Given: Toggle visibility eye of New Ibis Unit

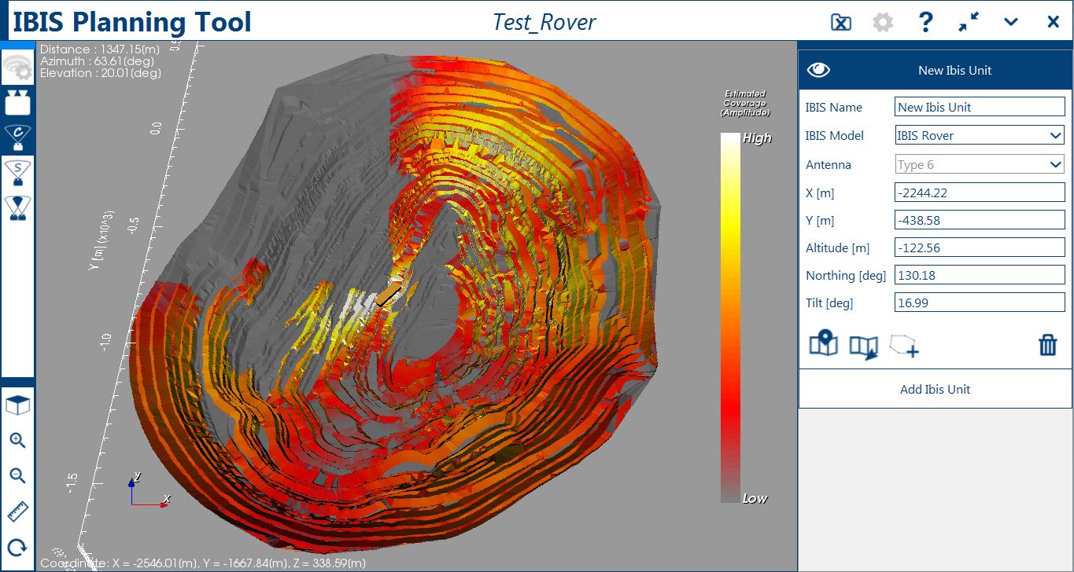Looking at the screenshot, I should pyautogui.click(x=818, y=70).
